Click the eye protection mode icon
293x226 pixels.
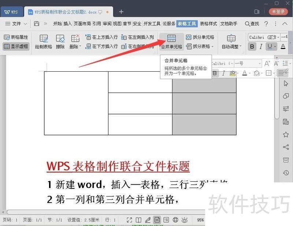coord(185,220)
